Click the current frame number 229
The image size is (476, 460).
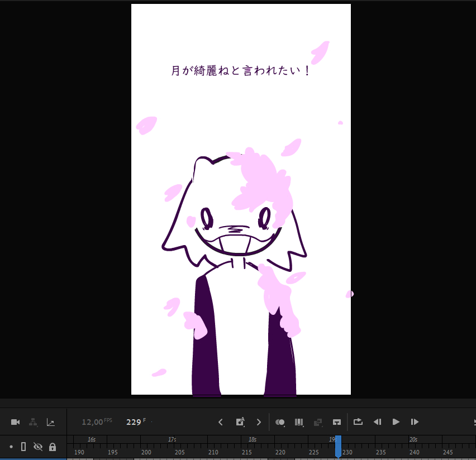(134, 422)
